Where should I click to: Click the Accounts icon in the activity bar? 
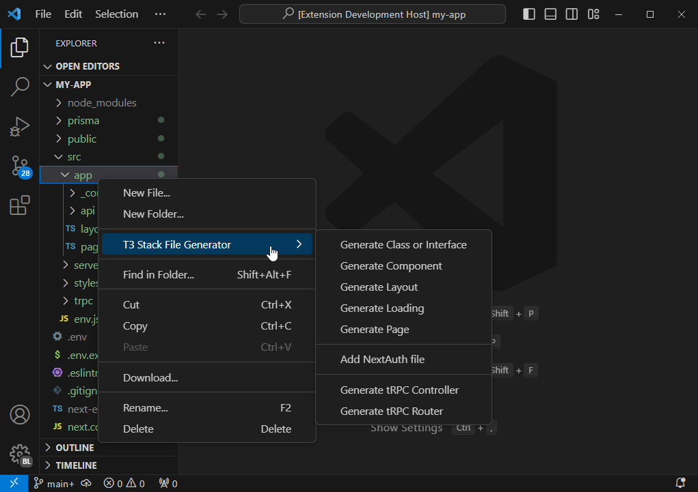(x=20, y=414)
